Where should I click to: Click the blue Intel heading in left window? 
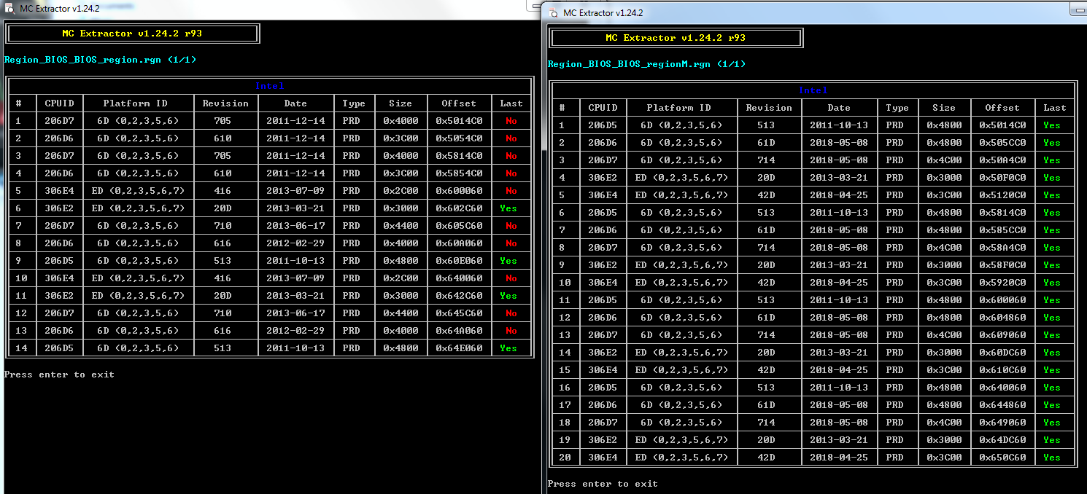[270, 86]
